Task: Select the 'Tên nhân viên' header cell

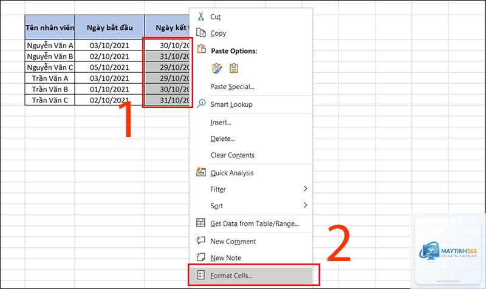Action: pos(50,27)
